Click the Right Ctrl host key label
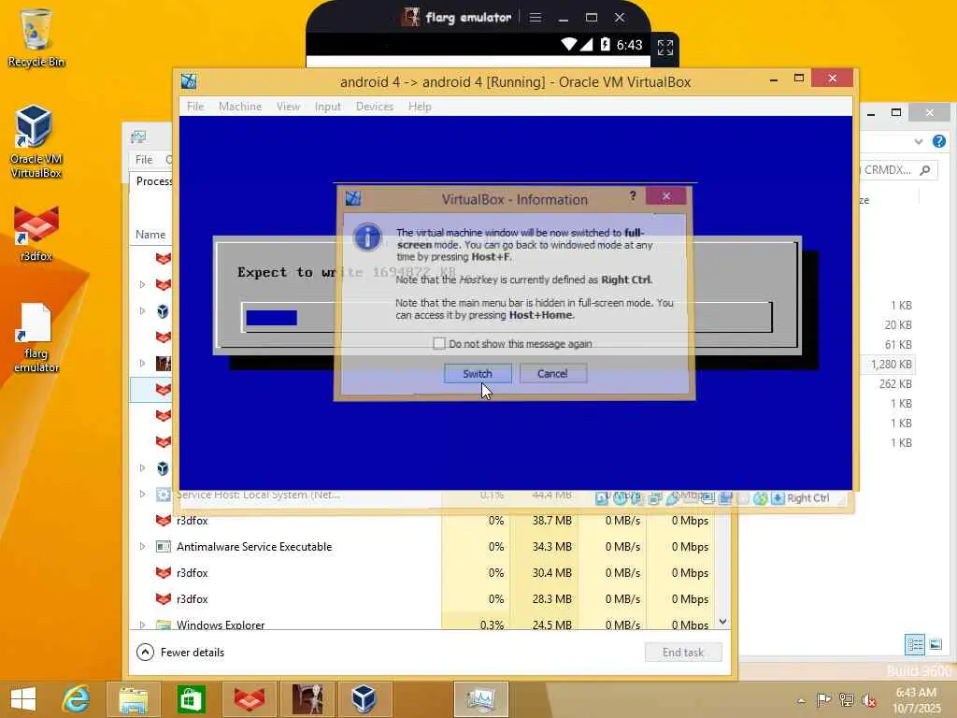 point(808,498)
